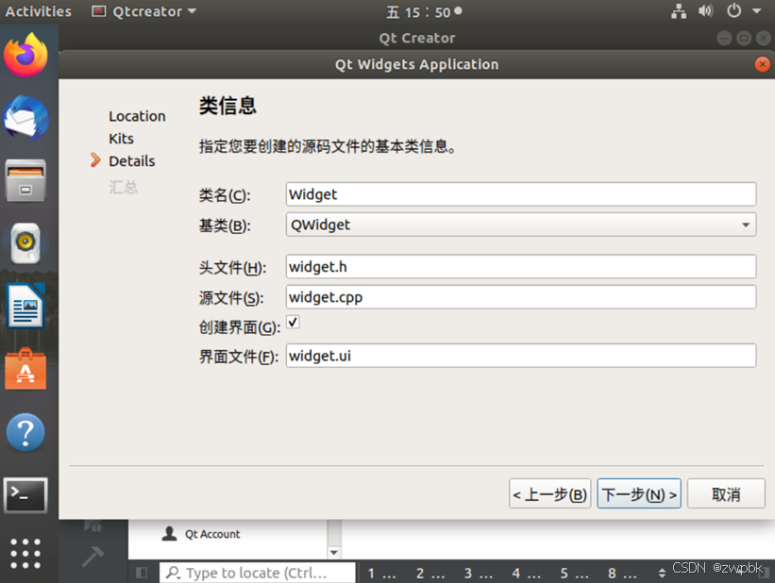
Task: Select the Kits wizard step
Action: point(121,139)
